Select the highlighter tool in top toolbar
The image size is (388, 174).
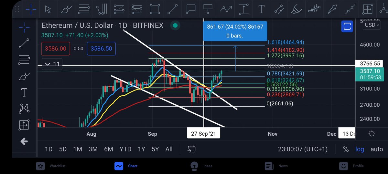[x=296, y=9]
